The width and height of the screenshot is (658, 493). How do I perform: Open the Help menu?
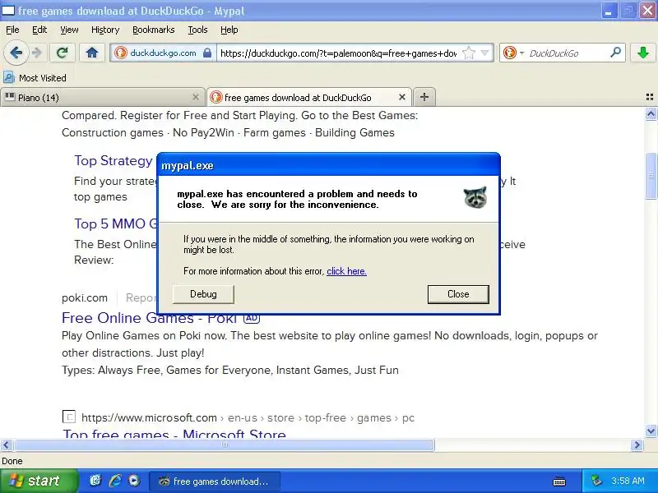[229, 30]
